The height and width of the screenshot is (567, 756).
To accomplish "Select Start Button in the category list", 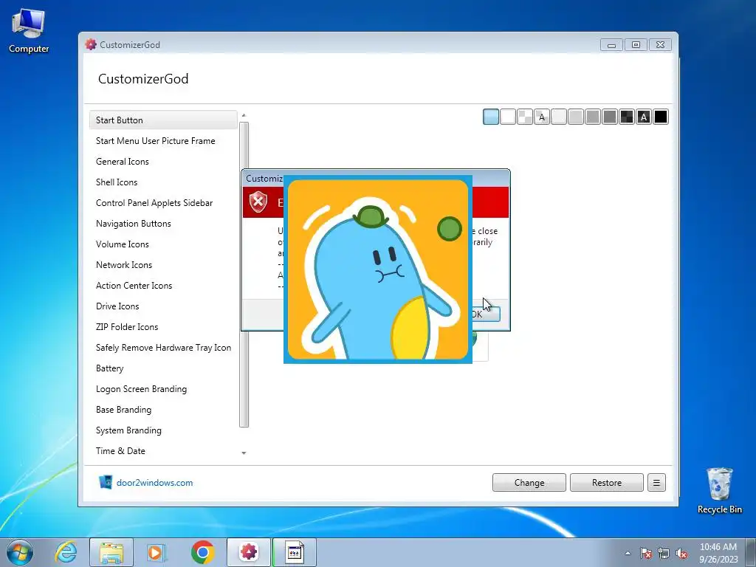I will click(x=163, y=120).
